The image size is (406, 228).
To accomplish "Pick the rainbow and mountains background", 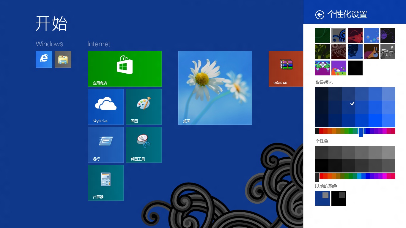I will click(339, 68).
